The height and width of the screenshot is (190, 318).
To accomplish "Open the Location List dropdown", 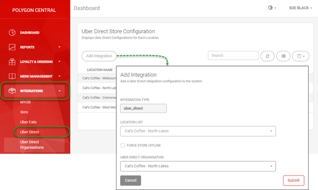I will coord(198,131).
